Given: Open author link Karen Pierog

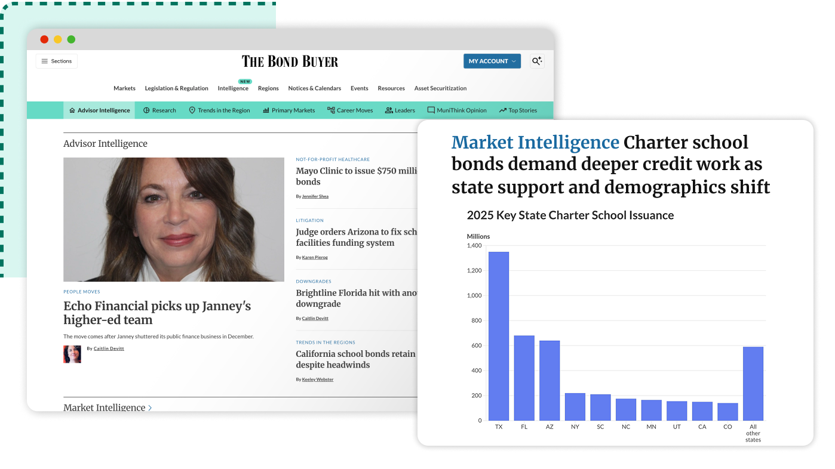Looking at the screenshot, I should coord(315,257).
